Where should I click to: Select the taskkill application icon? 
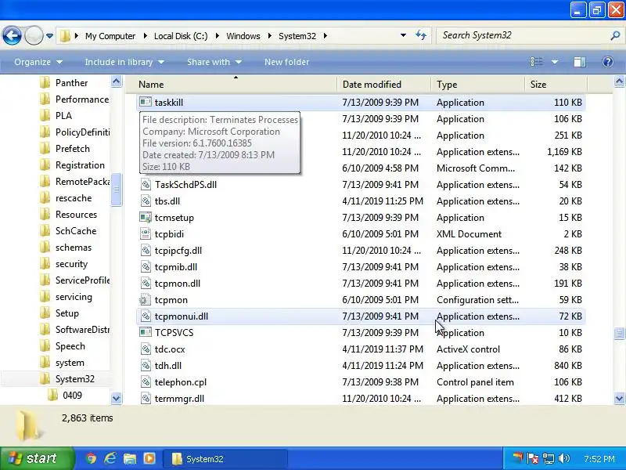pyautogui.click(x=146, y=103)
